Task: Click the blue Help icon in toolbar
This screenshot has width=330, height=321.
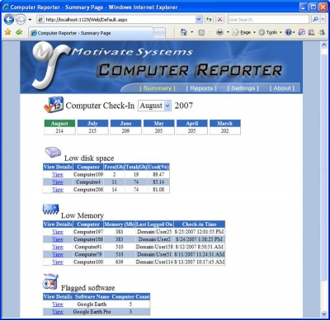Action: click(288, 32)
